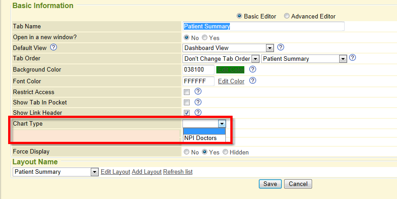Click the Edit Layout link
This screenshot has height=199, width=397.
[115, 172]
